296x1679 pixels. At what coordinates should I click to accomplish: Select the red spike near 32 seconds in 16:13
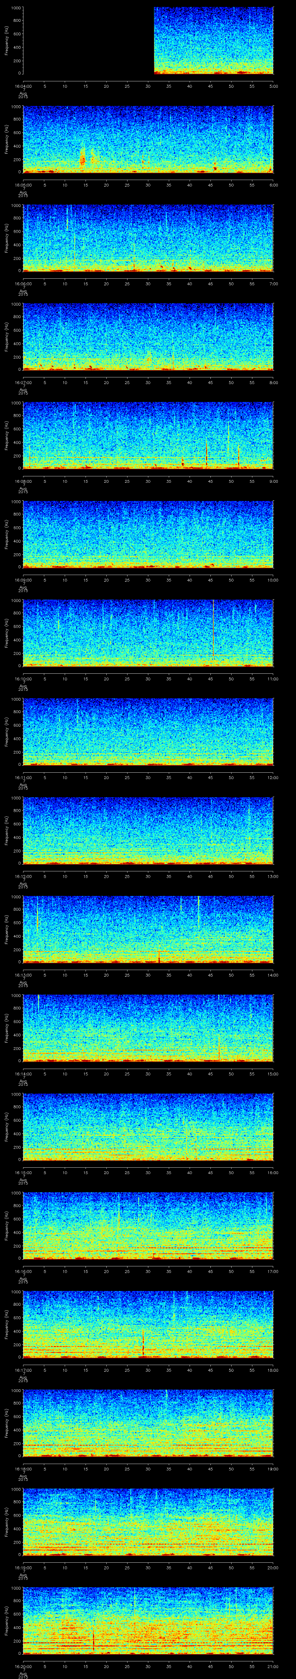pos(159,956)
